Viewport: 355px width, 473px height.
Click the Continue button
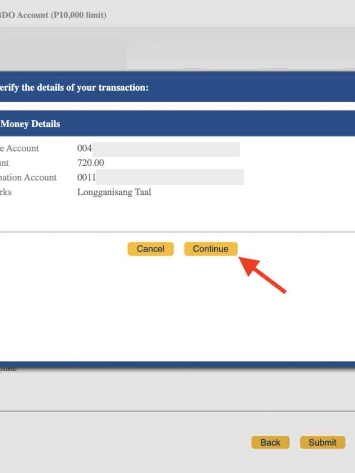click(211, 249)
